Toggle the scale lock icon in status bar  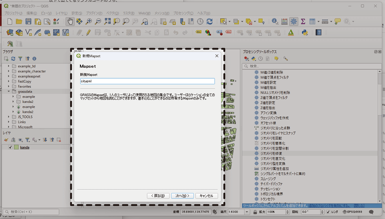tap(255, 212)
